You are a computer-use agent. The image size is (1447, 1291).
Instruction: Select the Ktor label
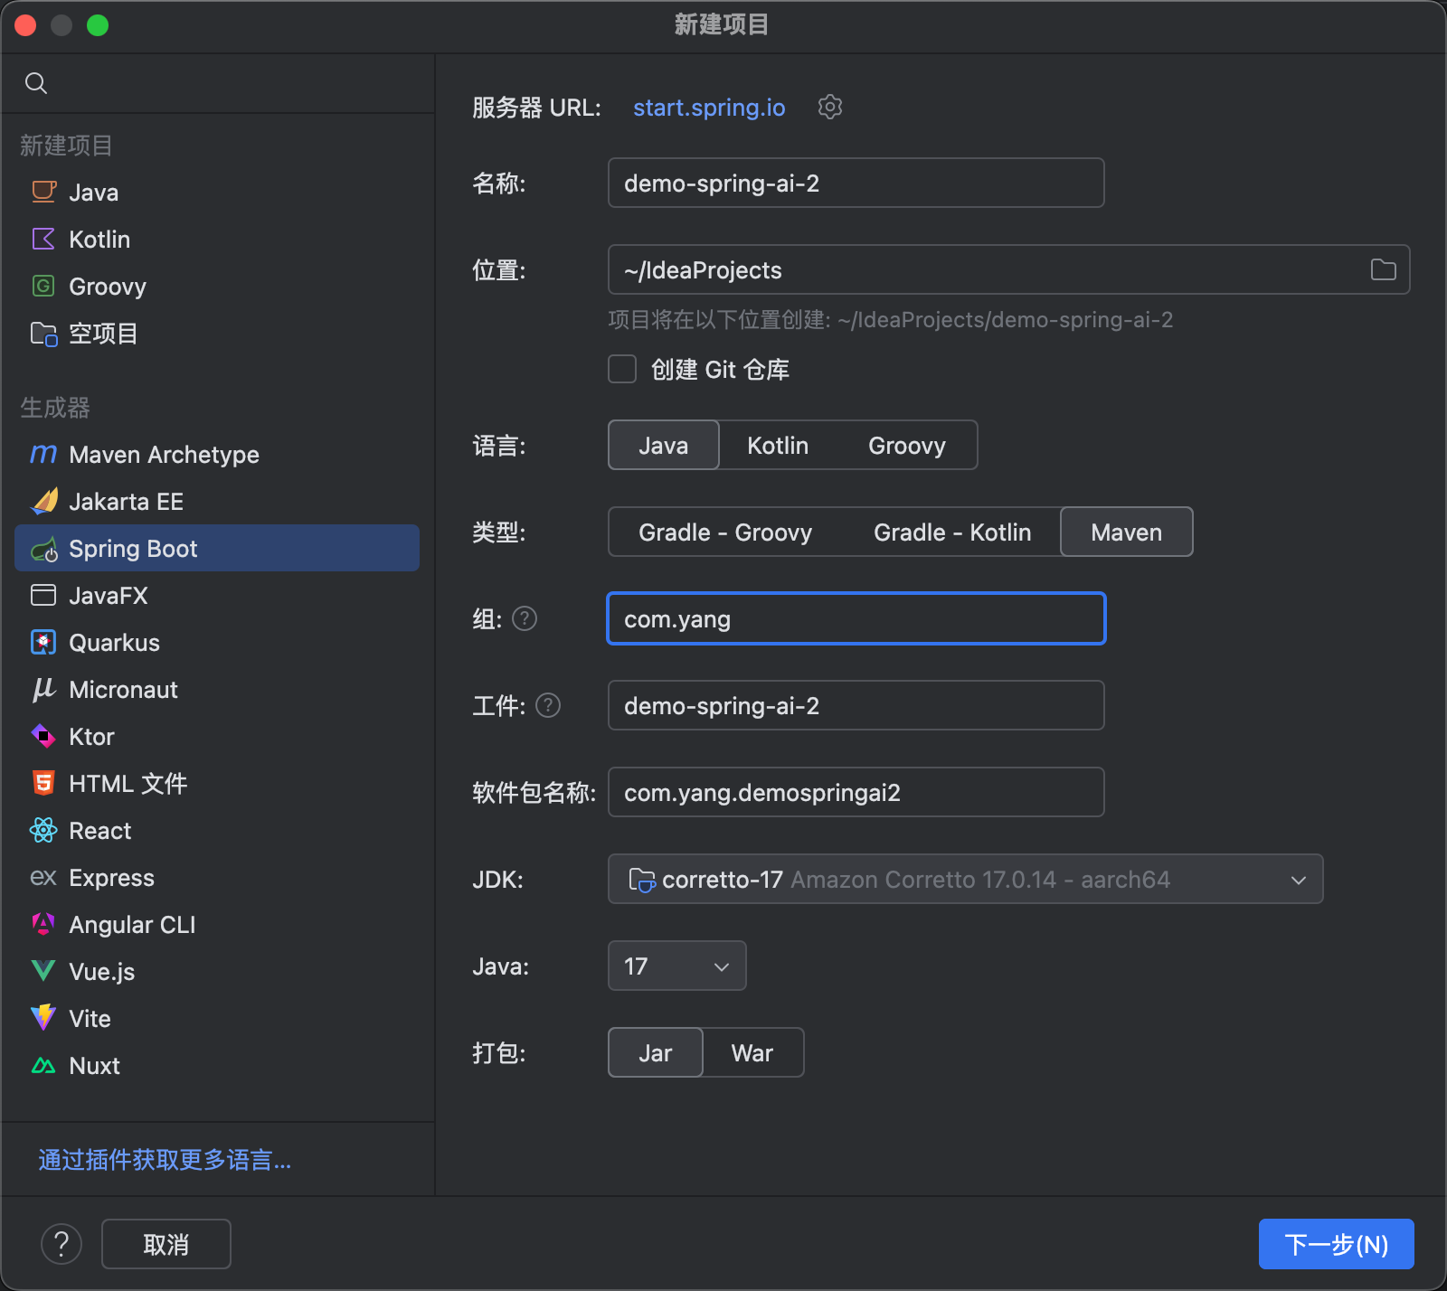[92, 737]
